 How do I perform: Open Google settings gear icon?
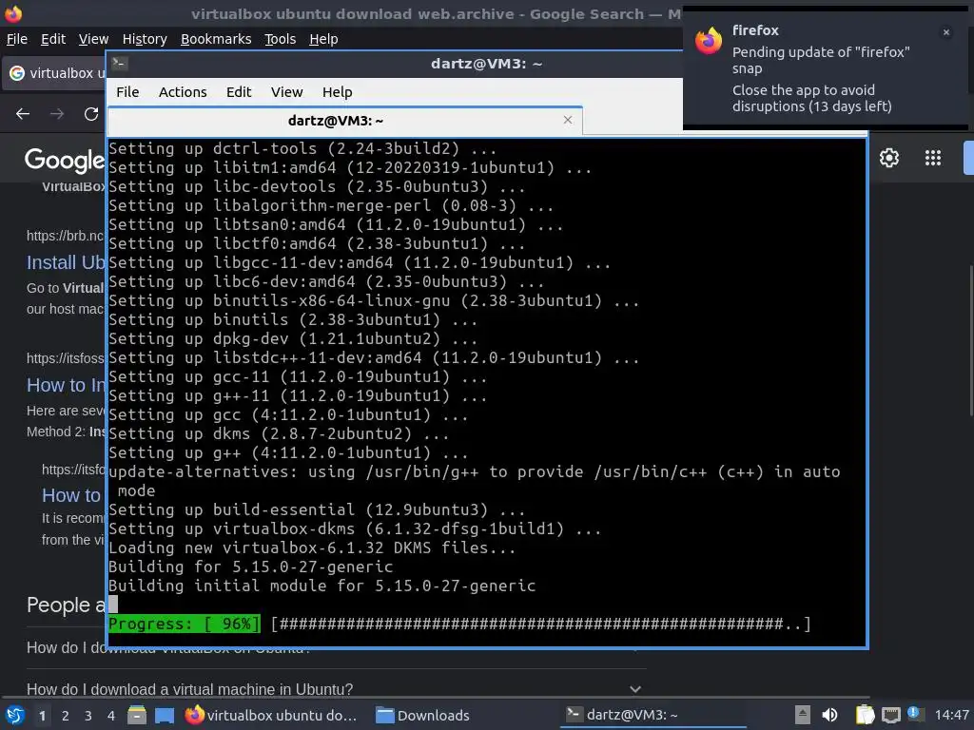889,158
